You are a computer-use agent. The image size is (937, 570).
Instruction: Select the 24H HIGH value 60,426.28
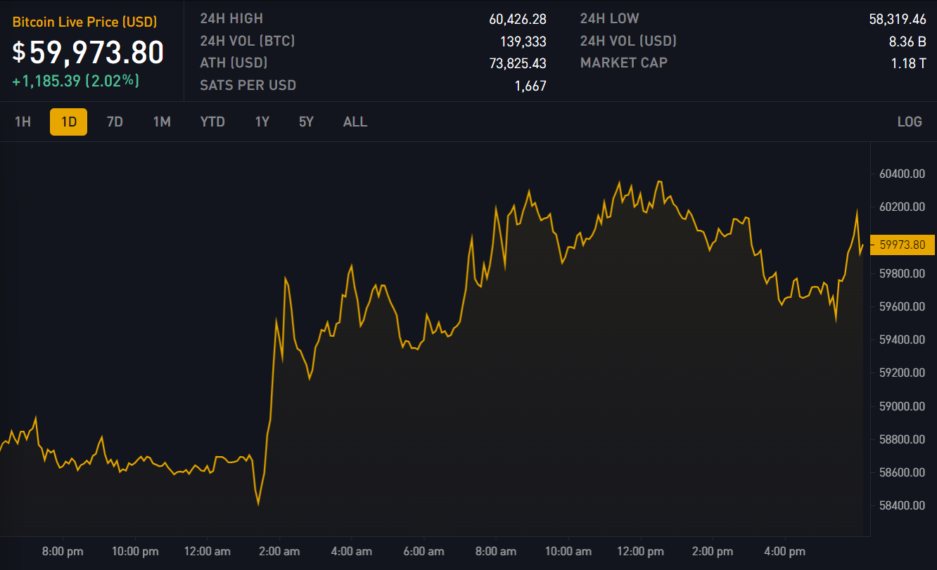(518, 19)
